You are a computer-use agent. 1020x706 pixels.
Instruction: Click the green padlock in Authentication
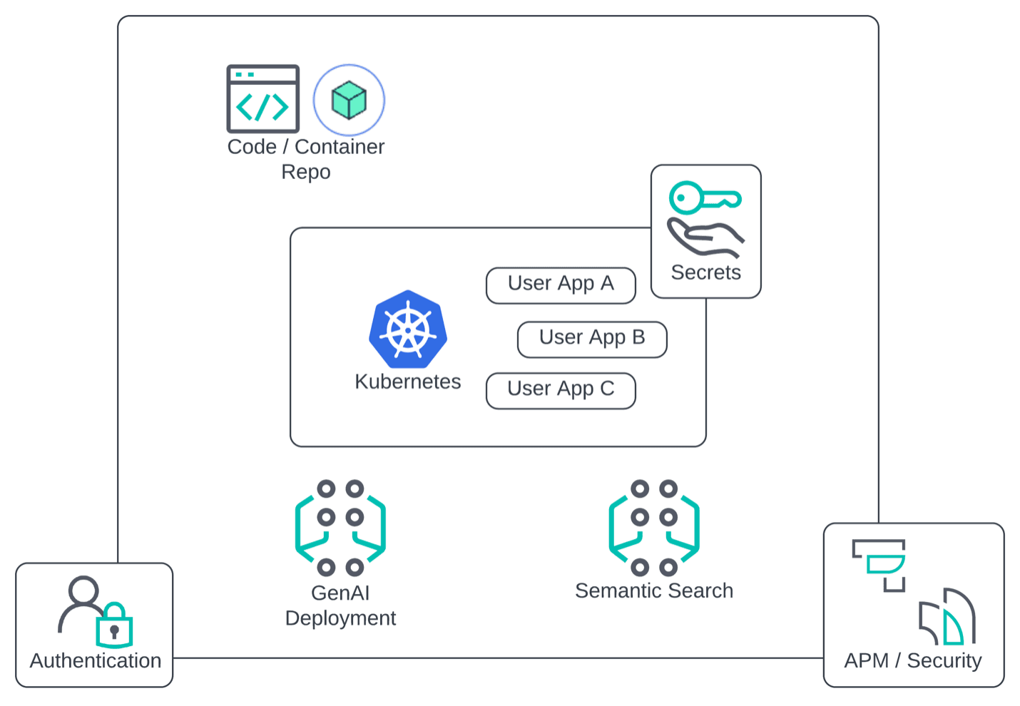115,625
